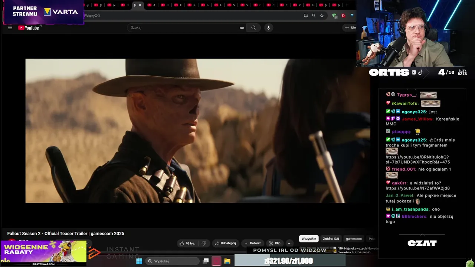Open the Windows Start menu
The image size is (475, 267).
139,261
